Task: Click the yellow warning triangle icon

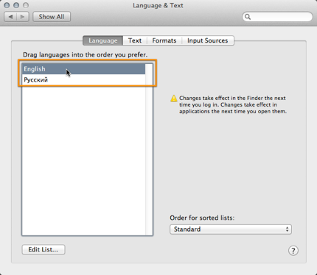Action: pyautogui.click(x=174, y=99)
